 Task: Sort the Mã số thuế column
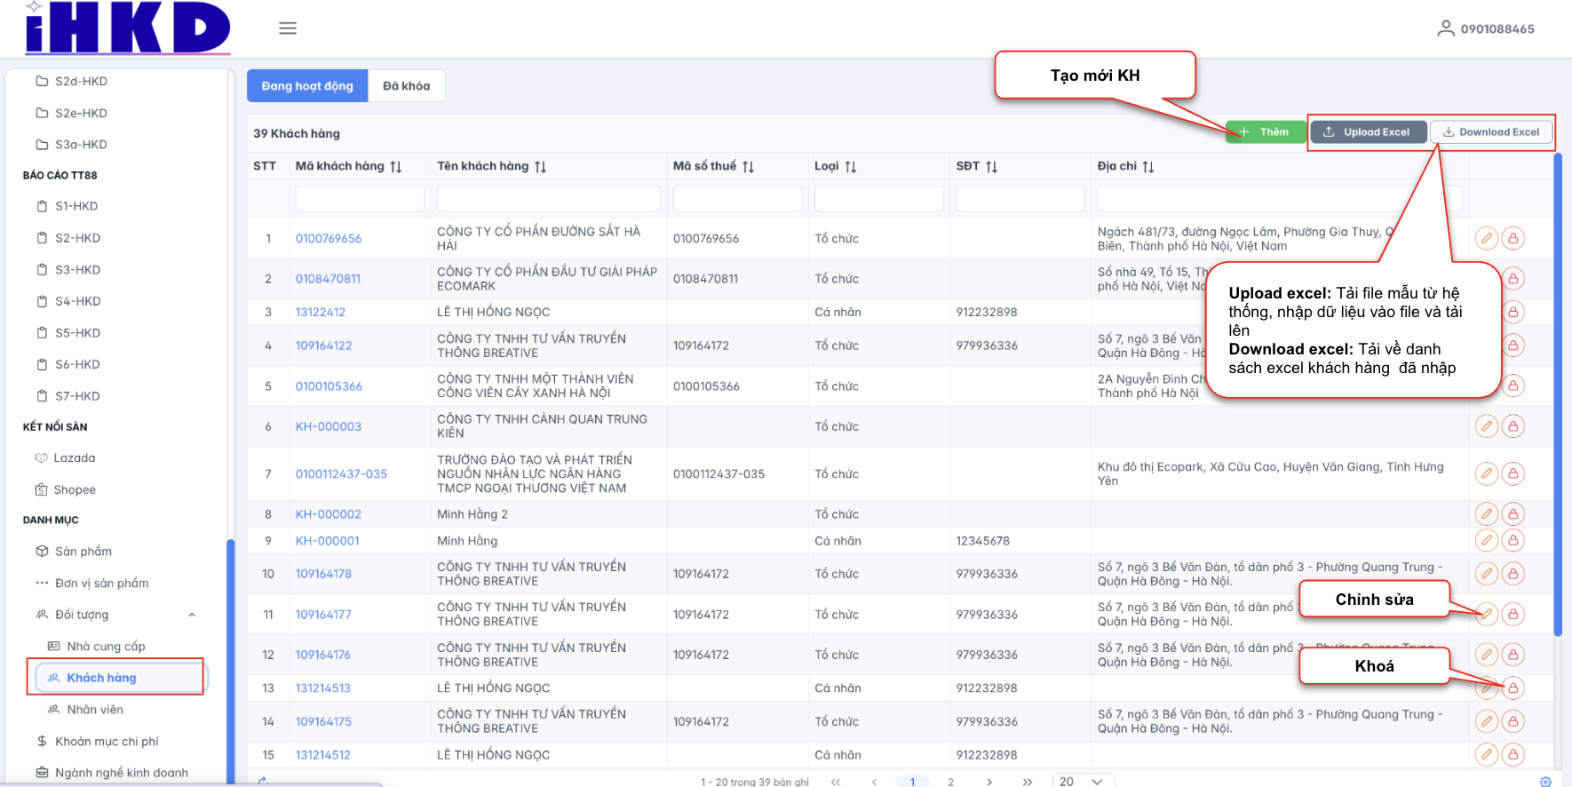(x=748, y=167)
